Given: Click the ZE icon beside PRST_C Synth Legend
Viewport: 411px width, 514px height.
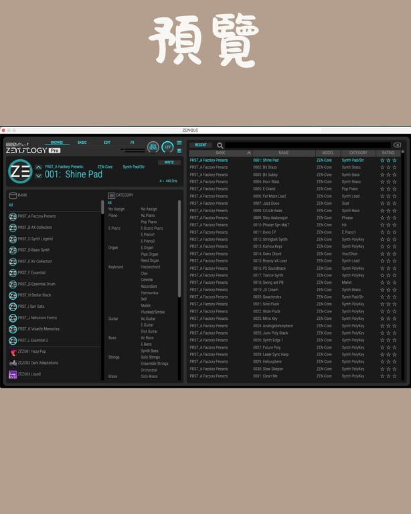Looking at the screenshot, I should (13, 239).
